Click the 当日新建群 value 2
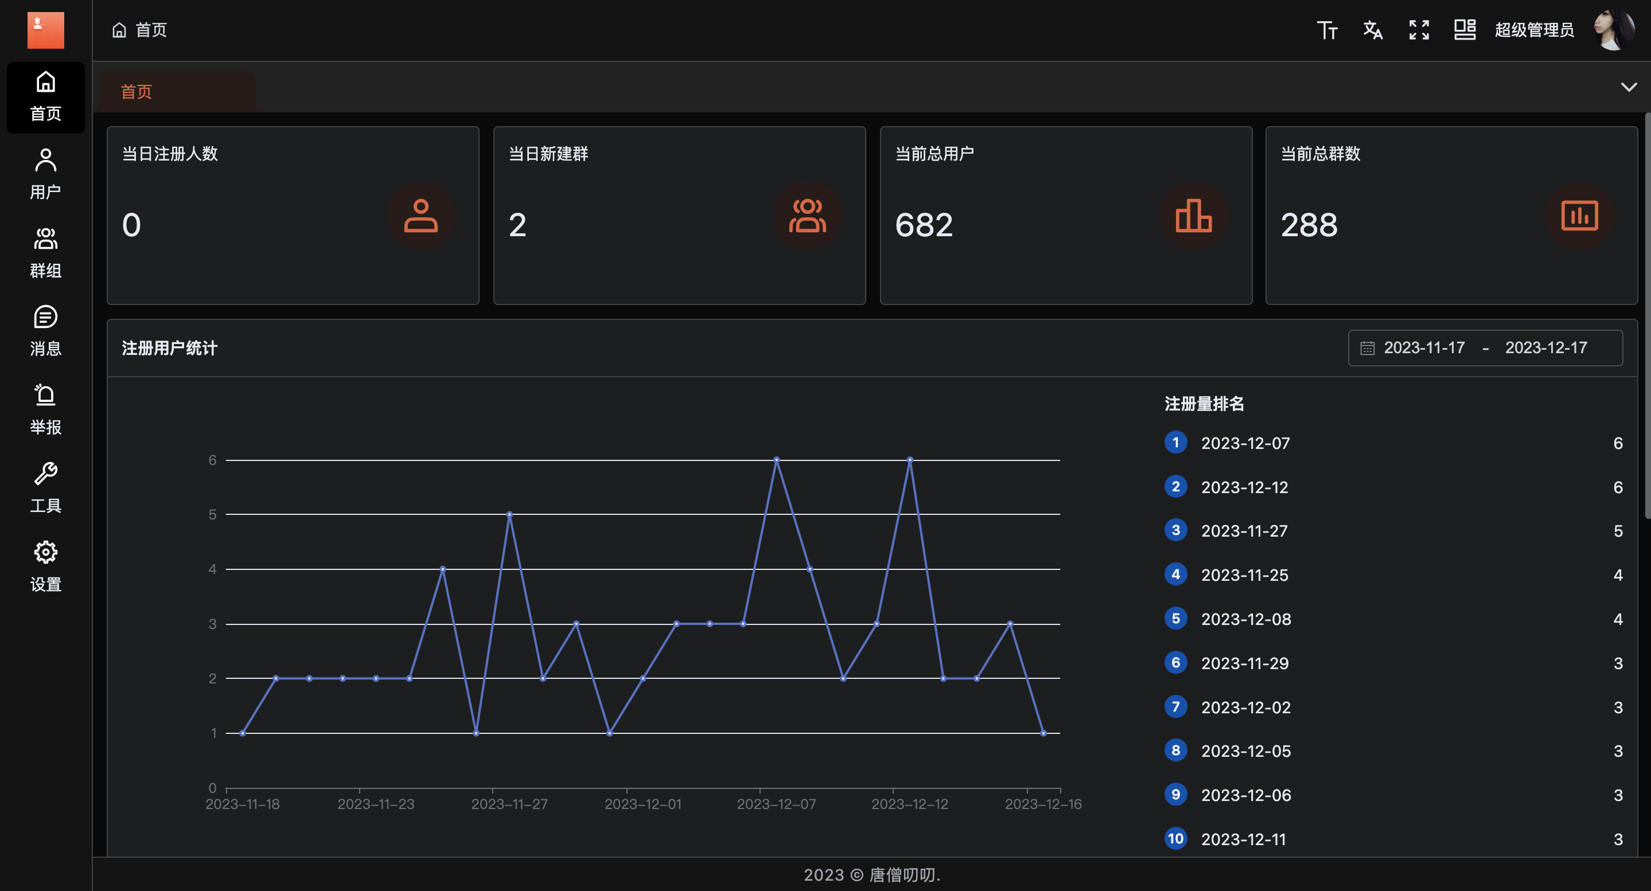Viewport: 1651px width, 891px height. pyautogui.click(x=518, y=225)
